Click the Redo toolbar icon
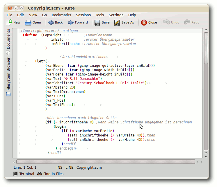 pyautogui.click(x=187, y=22)
